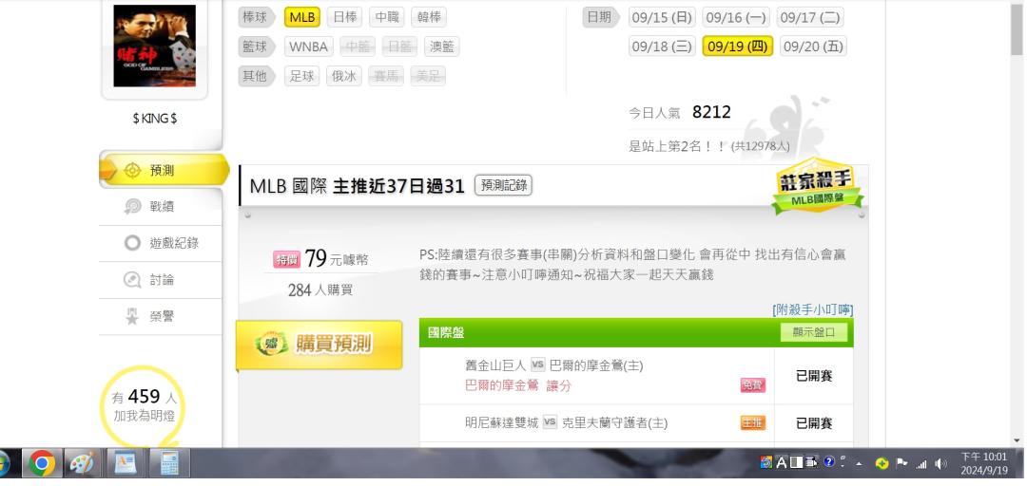Select the 預測 prediction tab
Image resolution: width=1027 pixels, height=486 pixels.
pos(164,171)
